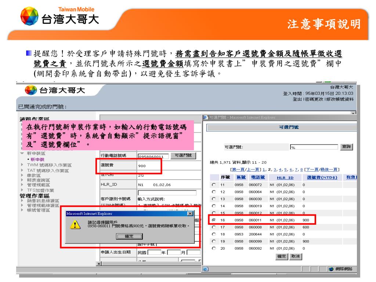Select radio button for row 18 (200644)
The height and width of the screenshot is (282, 376).
click(214, 234)
